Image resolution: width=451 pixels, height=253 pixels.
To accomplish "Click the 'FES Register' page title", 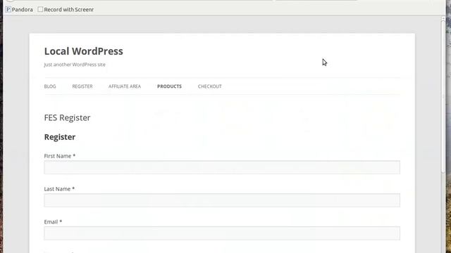I will coord(67,117).
